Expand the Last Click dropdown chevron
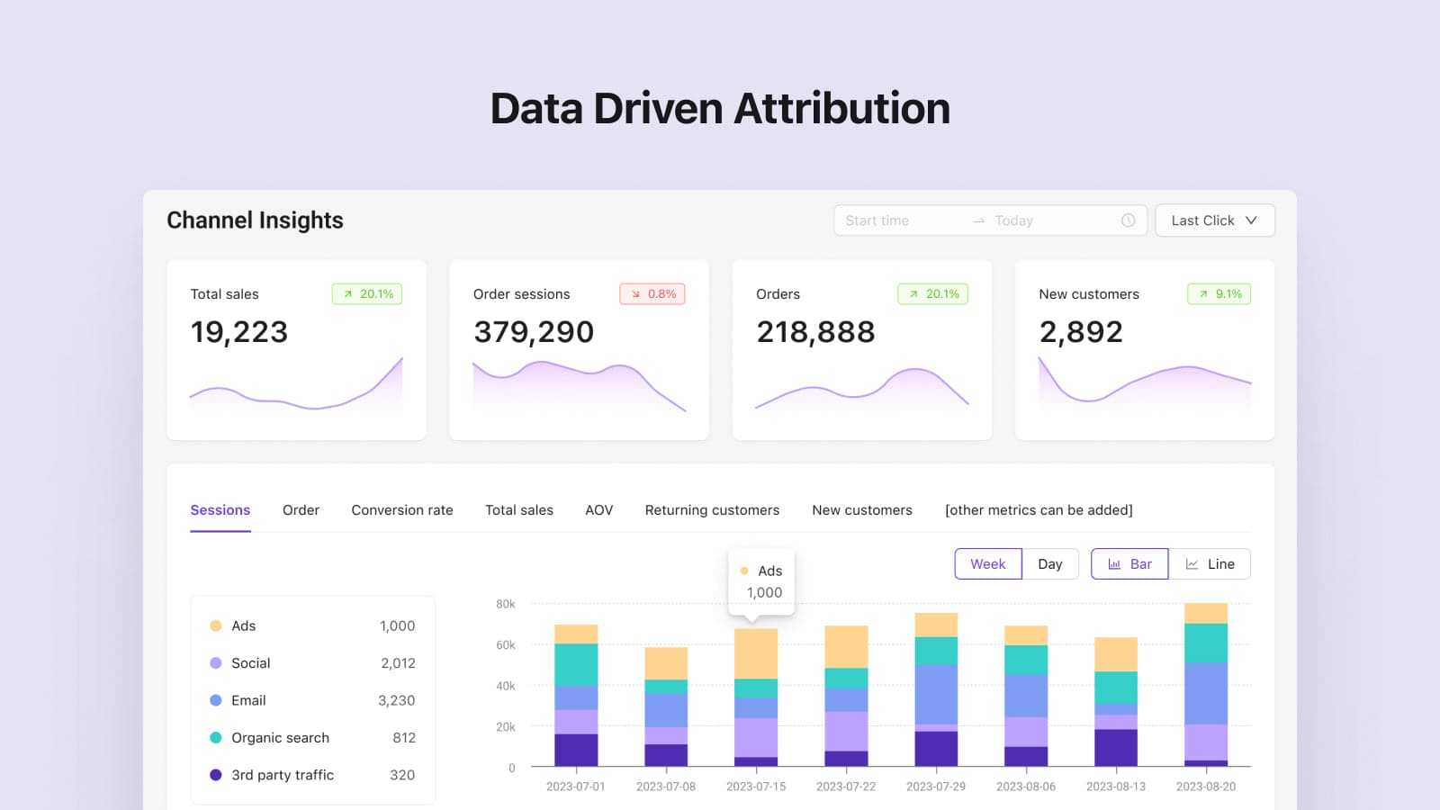The width and height of the screenshot is (1440, 810). pyautogui.click(x=1251, y=220)
